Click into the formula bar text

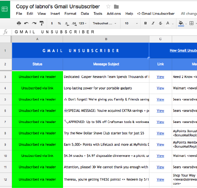click(x=54, y=32)
